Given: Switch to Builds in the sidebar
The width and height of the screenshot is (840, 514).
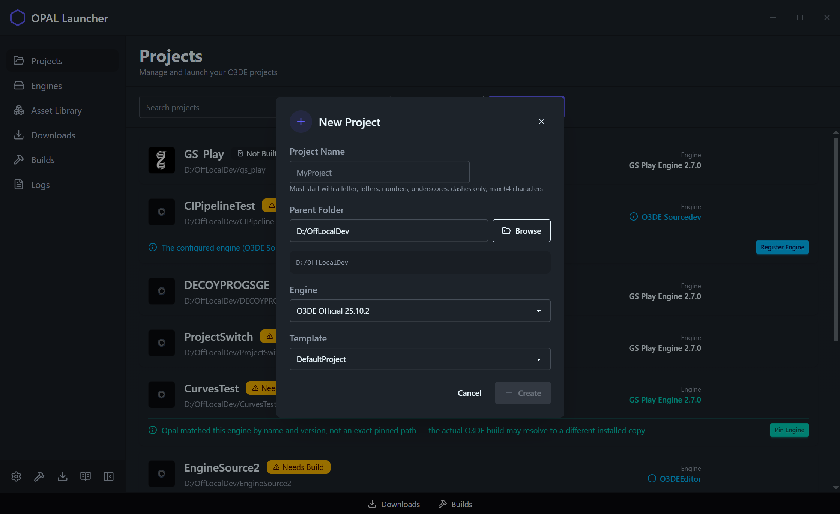Looking at the screenshot, I should click(62, 160).
